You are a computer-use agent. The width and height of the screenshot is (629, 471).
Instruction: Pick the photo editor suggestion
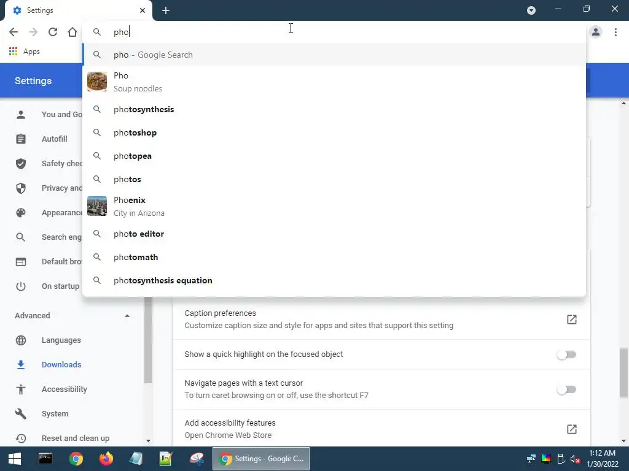point(334,234)
